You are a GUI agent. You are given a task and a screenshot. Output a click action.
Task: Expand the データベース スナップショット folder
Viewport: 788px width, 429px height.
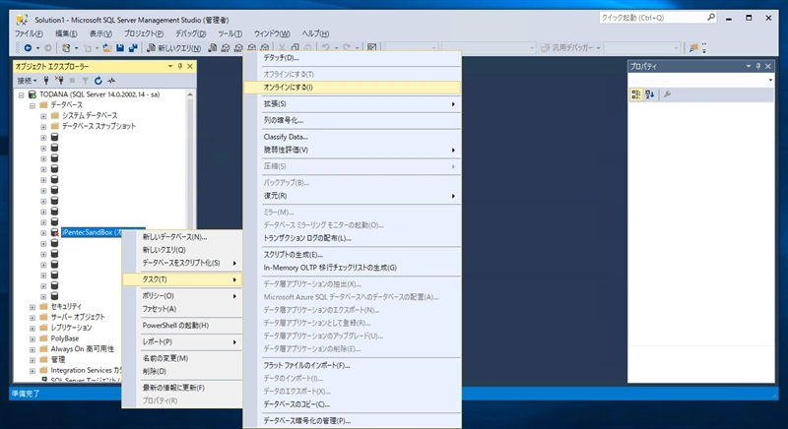pyautogui.click(x=43, y=127)
